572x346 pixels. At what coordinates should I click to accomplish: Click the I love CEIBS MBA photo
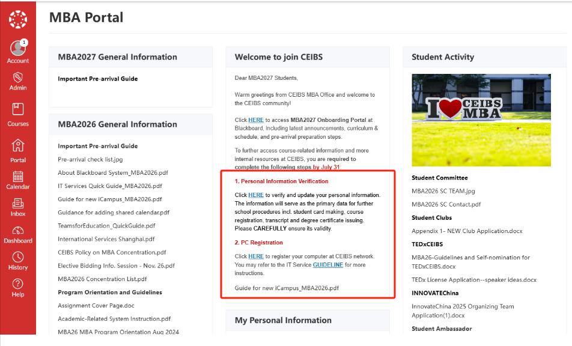[x=481, y=120]
